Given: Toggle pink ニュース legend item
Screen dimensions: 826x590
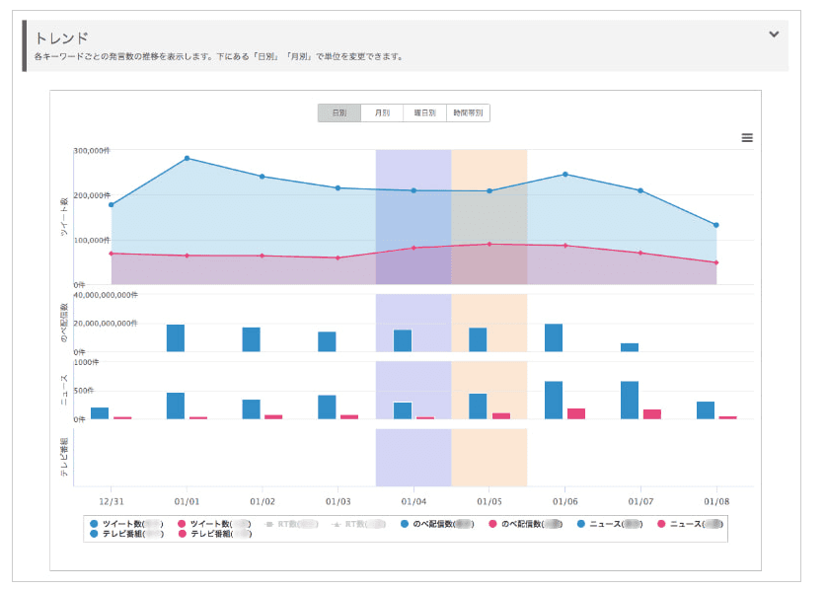Looking at the screenshot, I should (691, 524).
